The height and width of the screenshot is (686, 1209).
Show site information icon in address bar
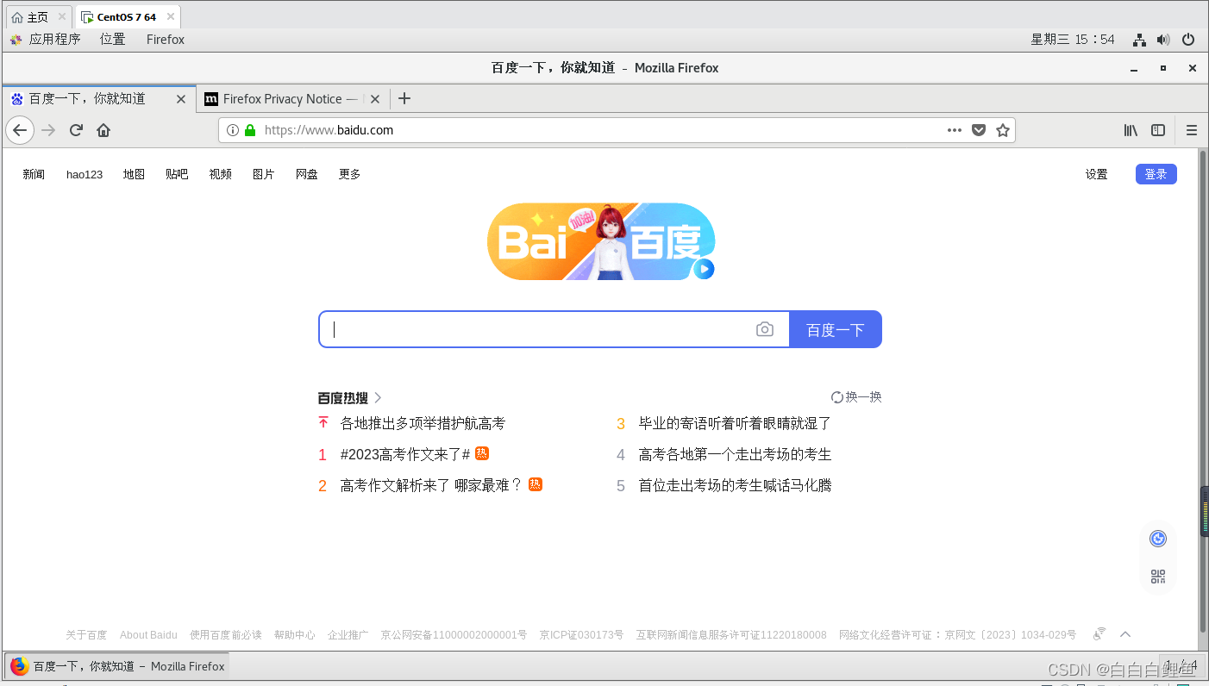click(x=233, y=130)
